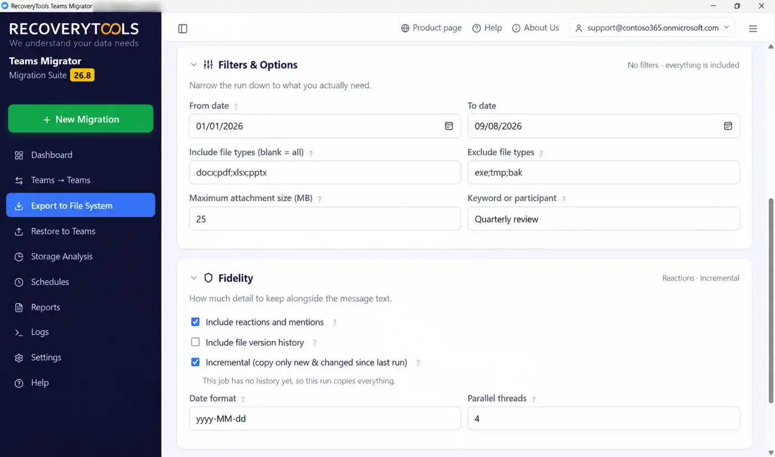Click the help icon next to Date format
Image resolution: width=775 pixels, height=457 pixels.
tap(243, 399)
